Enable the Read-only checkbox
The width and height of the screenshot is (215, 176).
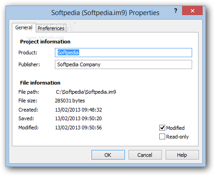coord(162,137)
